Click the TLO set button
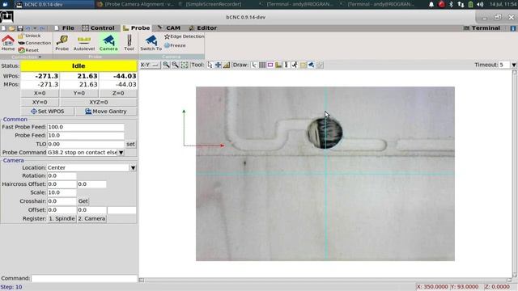Viewport: 518px width, 291px height. coord(130,144)
